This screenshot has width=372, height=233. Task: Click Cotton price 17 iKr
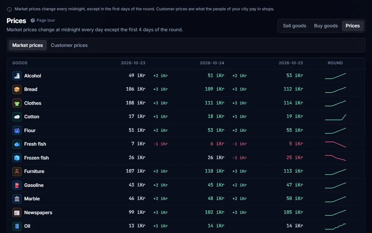(137, 116)
